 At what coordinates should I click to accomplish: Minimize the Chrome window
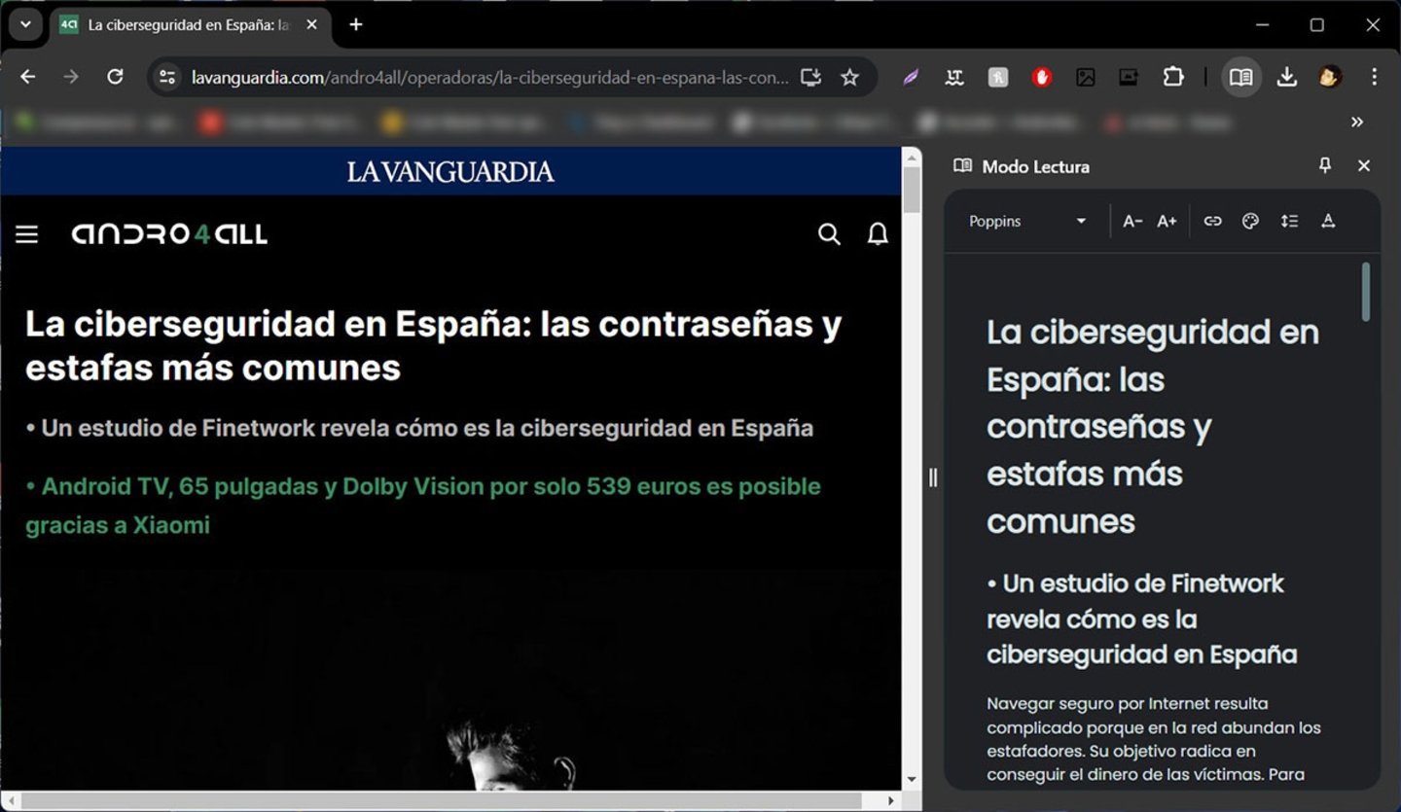[1263, 25]
